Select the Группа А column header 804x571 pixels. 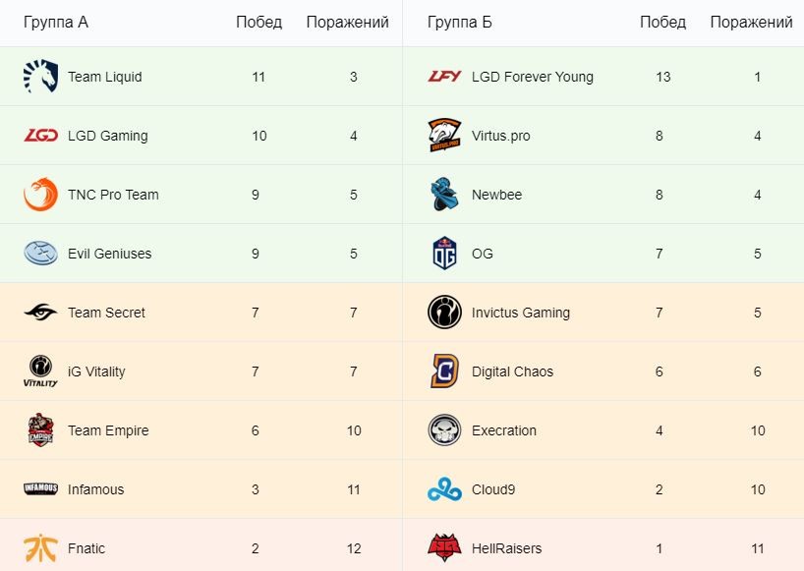click(56, 22)
